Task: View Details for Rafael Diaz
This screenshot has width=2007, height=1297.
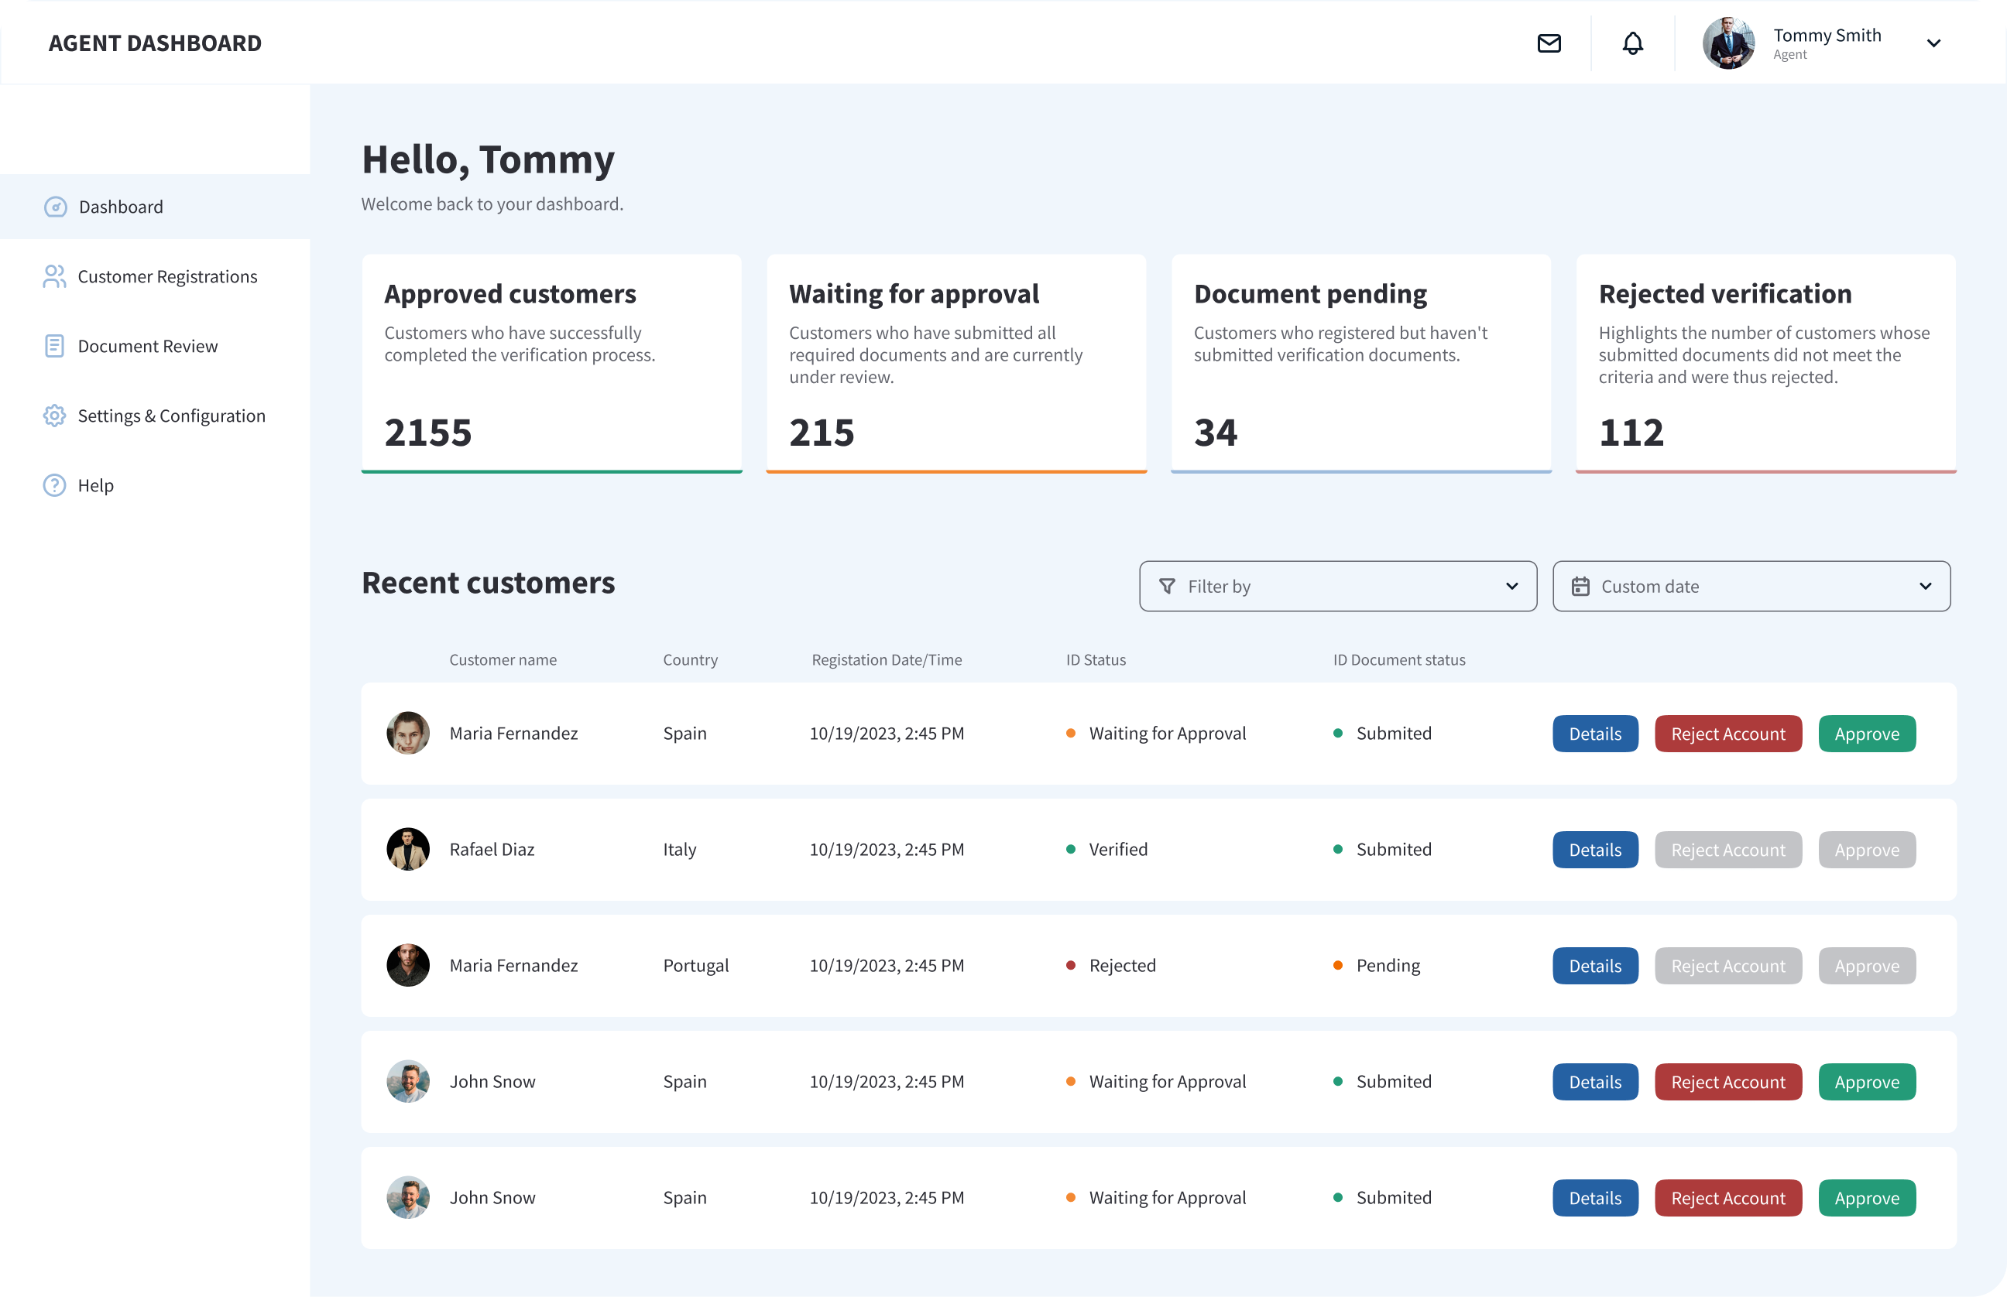Action: click(x=1594, y=850)
